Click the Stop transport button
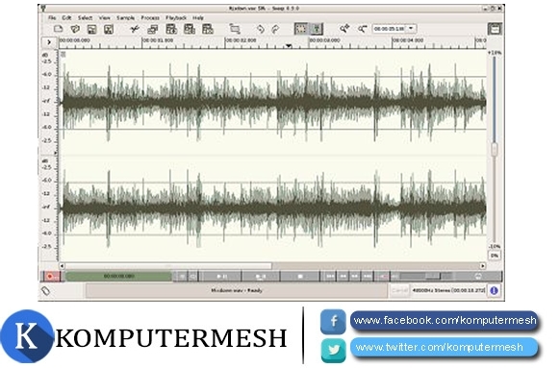The height and width of the screenshot is (368, 560). [x=300, y=277]
